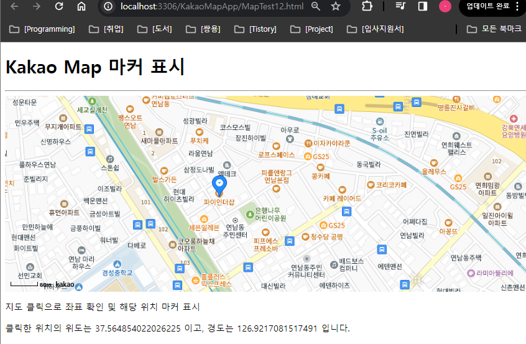
Task: Click the blue location marker pin on map
Action: pyautogui.click(x=219, y=185)
